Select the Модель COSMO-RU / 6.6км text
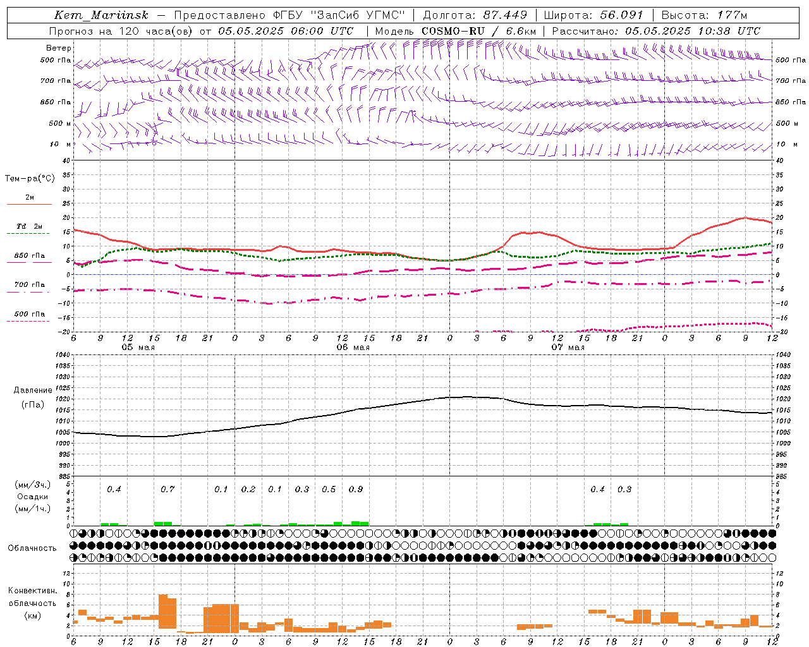Image resolution: width=809 pixels, height=647 pixels. point(456,31)
